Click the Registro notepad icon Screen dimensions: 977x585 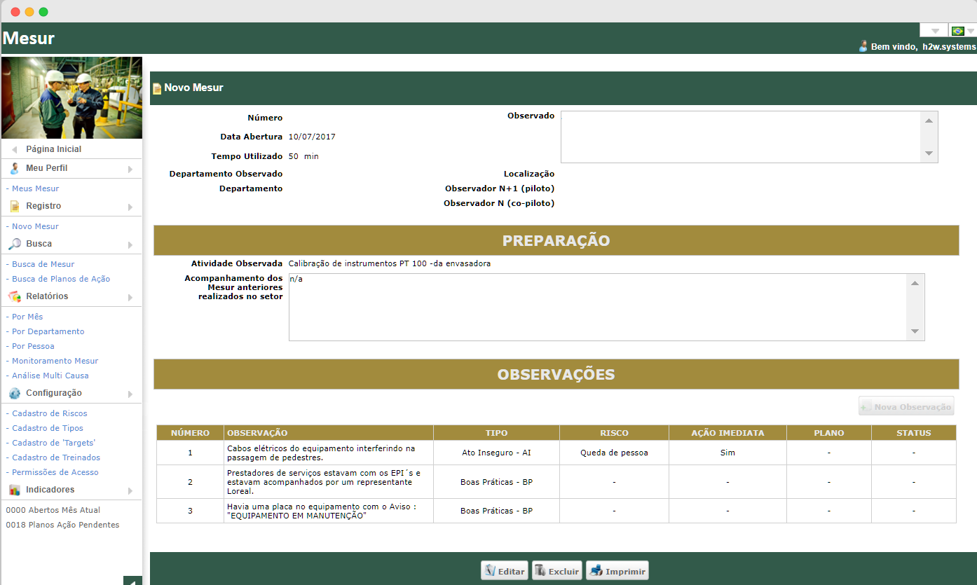click(15, 206)
